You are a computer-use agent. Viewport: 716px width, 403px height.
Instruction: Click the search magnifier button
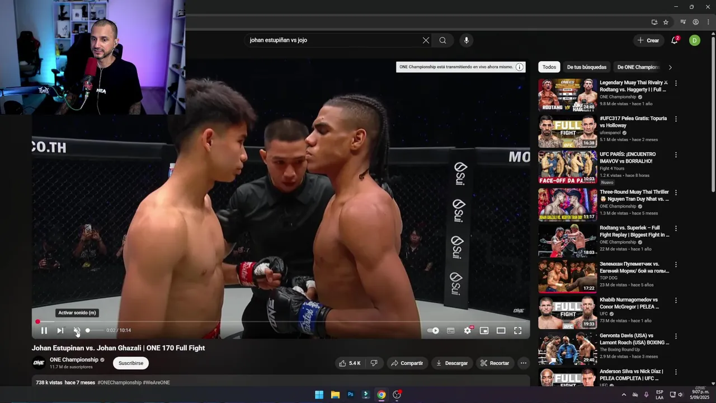click(x=442, y=40)
